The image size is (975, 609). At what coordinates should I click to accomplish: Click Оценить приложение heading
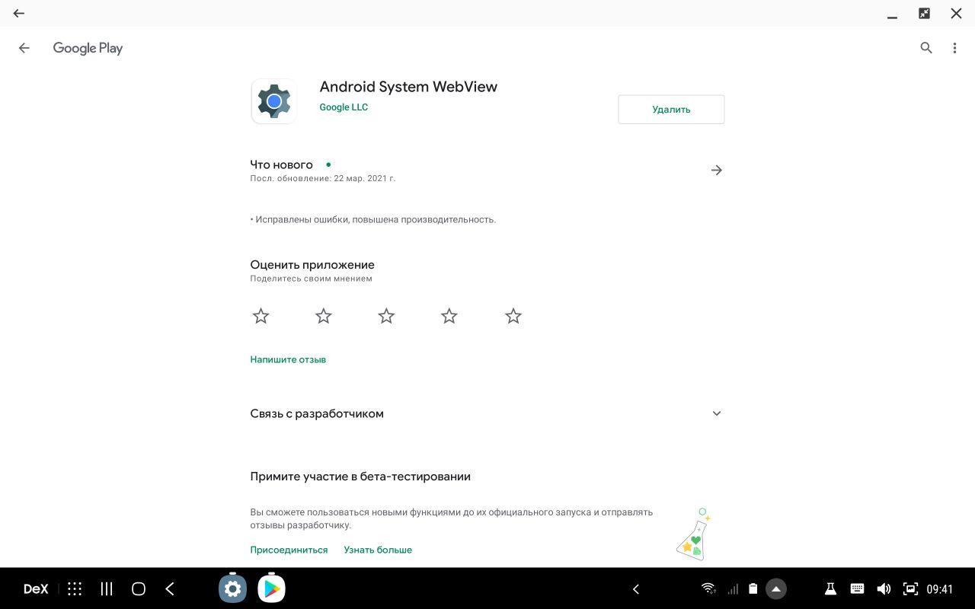[312, 265]
